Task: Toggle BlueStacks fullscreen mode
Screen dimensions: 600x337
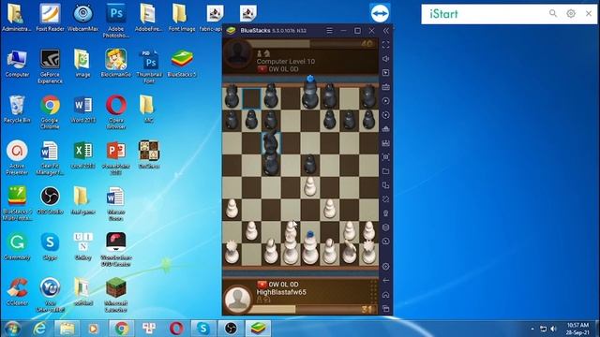Action: coord(385,45)
